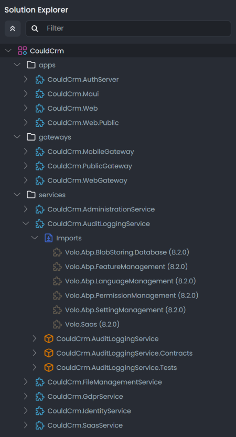
Task: Click the apps folder icon
Action: pyautogui.click(x=31, y=65)
